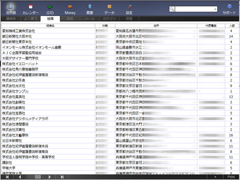Select the 株式会社イエローハット row
This screenshot has width=240, height=180.
coord(120,64)
